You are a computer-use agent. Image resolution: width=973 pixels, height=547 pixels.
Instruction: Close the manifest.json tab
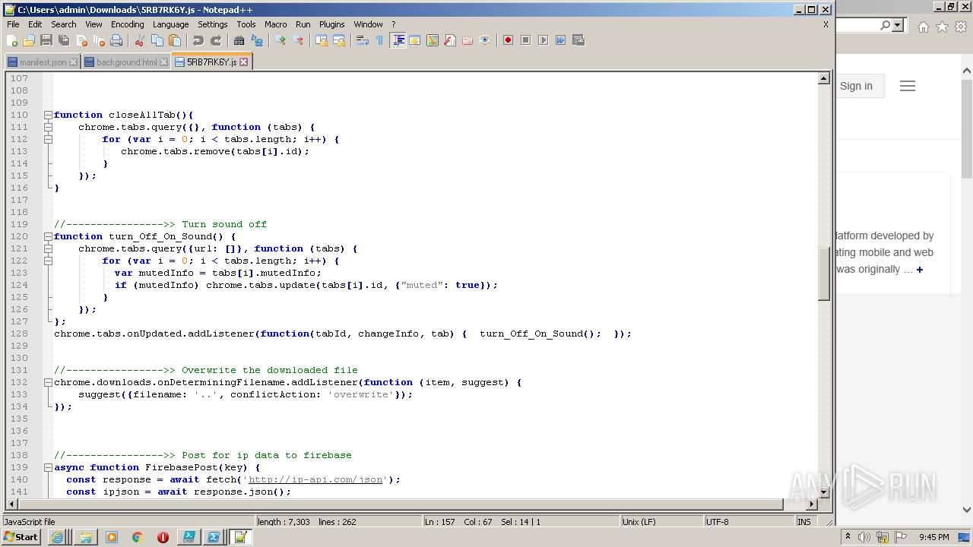click(73, 62)
